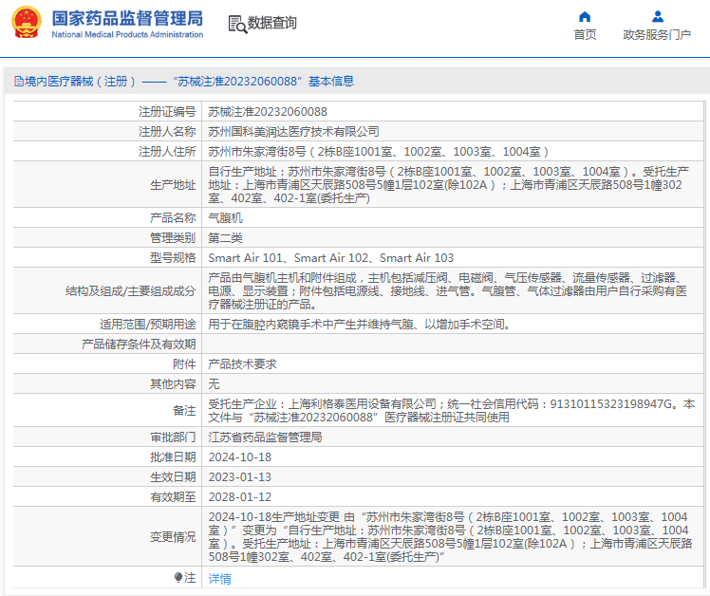The image size is (710, 596).
Task: Select the 2024-10-18生产地址变更 change record
Action: point(450,536)
